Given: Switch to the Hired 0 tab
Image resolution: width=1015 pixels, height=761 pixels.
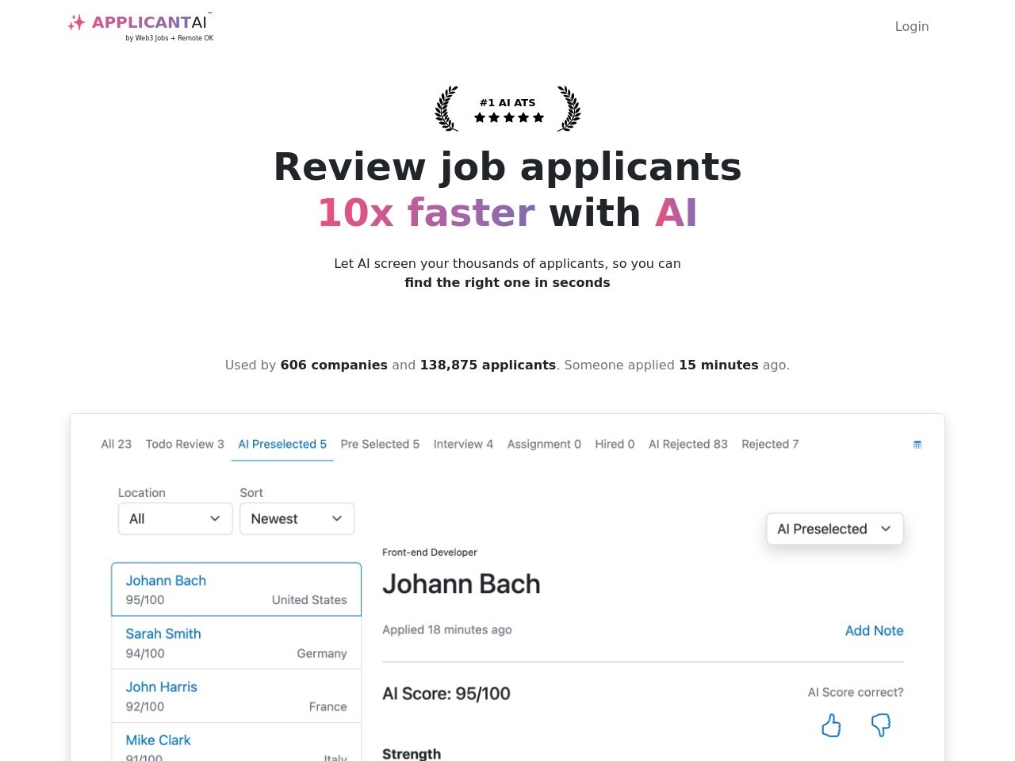Looking at the screenshot, I should pos(615,444).
